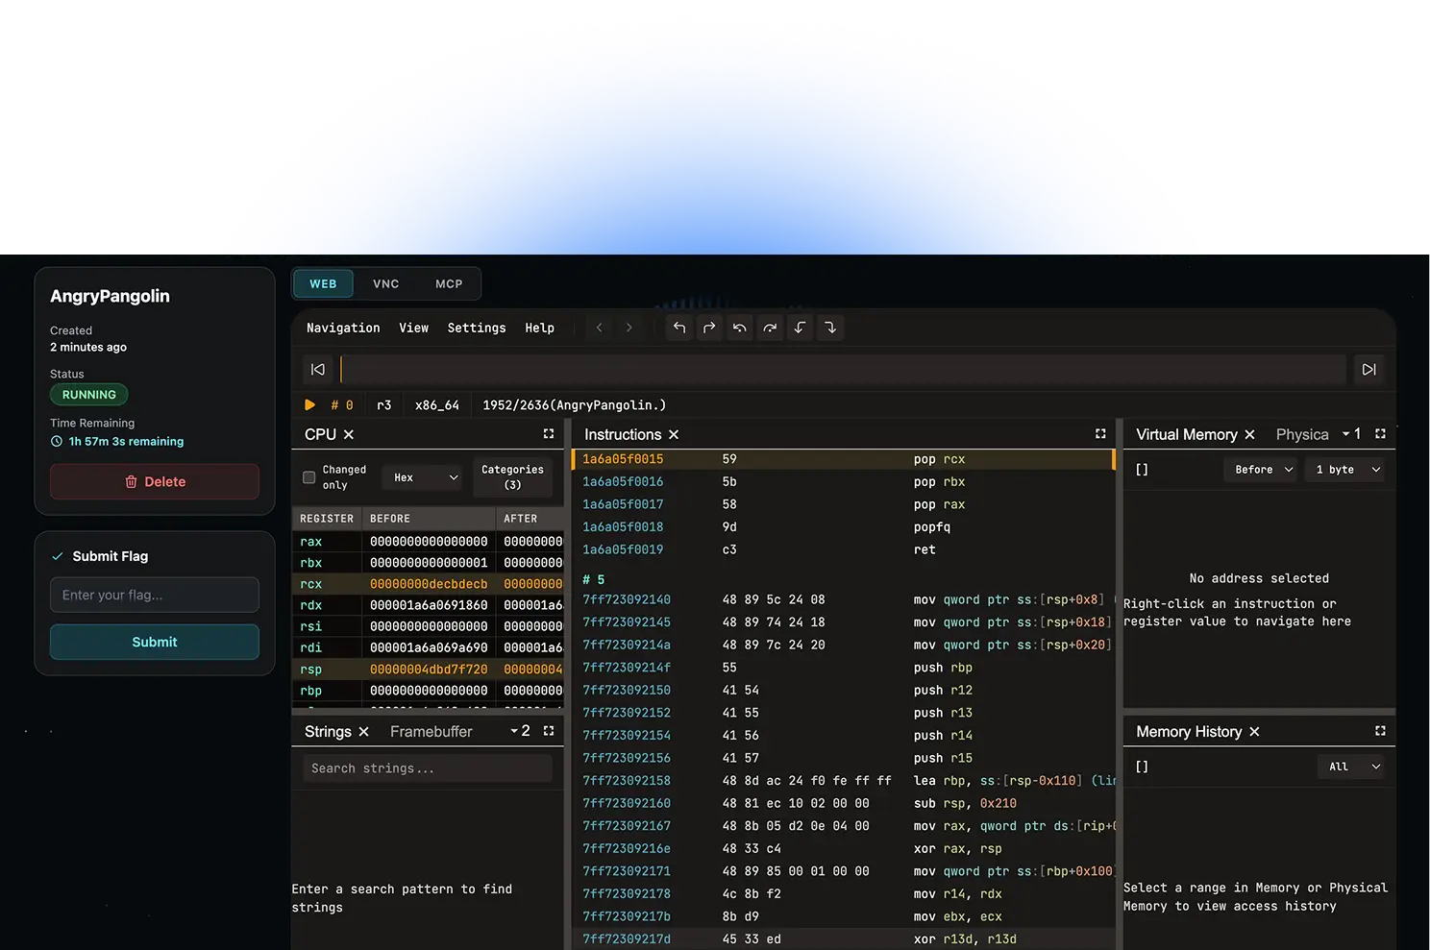
Task: Click the address 7ff723092140
Action: click(627, 599)
